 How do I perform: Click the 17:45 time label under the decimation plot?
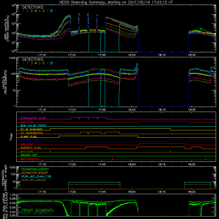tap(102, 192)
